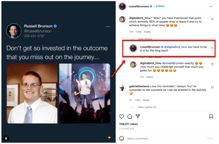The image size is (219, 144).
Task: Like gabrielleelaura's comment with the heart
Action: (212, 88)
